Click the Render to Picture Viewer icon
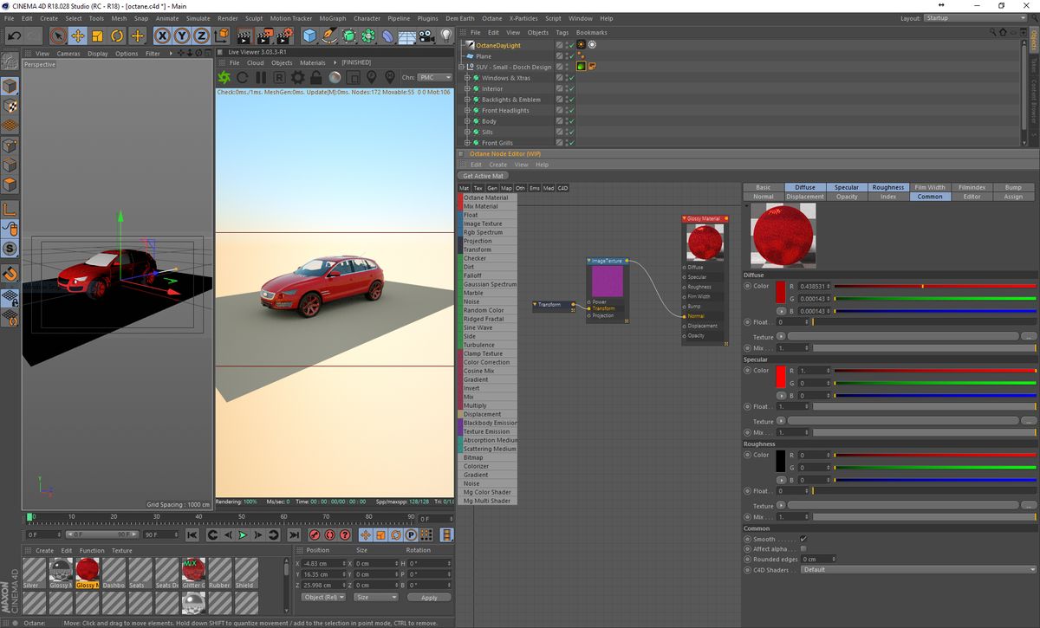The image size is (1040, 628). click(x=264, y=36)
